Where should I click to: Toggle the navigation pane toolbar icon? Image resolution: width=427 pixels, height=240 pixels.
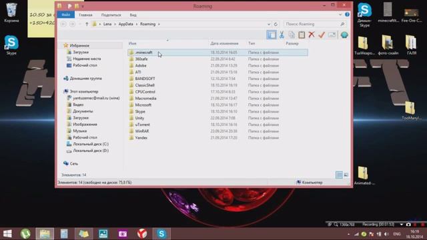coord(272,35)
